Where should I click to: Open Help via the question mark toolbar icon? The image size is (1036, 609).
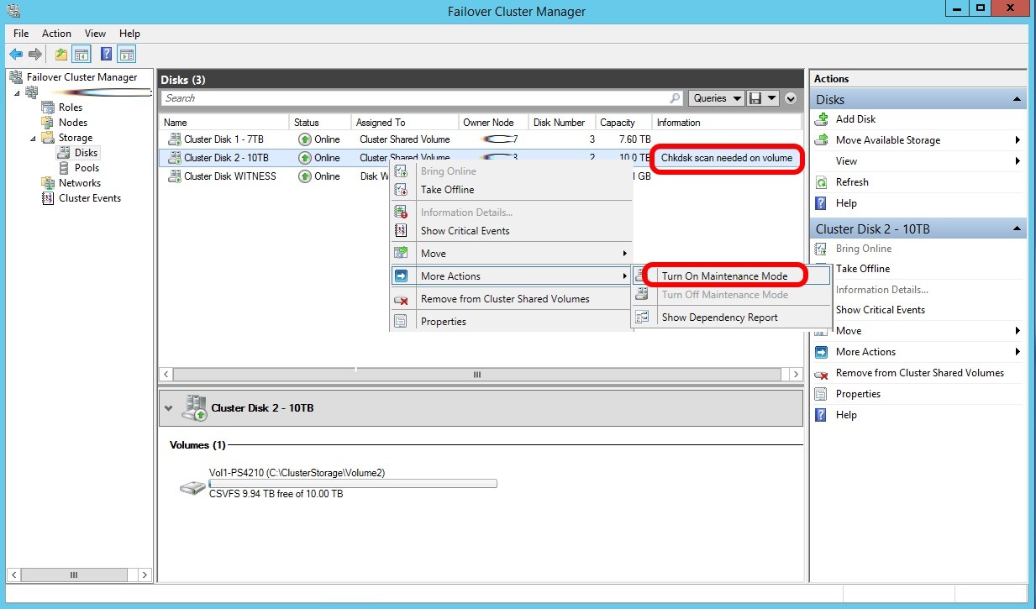tap(105, 54)
